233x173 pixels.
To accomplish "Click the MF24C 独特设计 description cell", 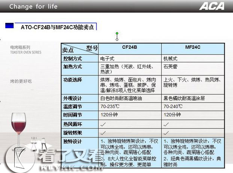I will coord(192,153).
